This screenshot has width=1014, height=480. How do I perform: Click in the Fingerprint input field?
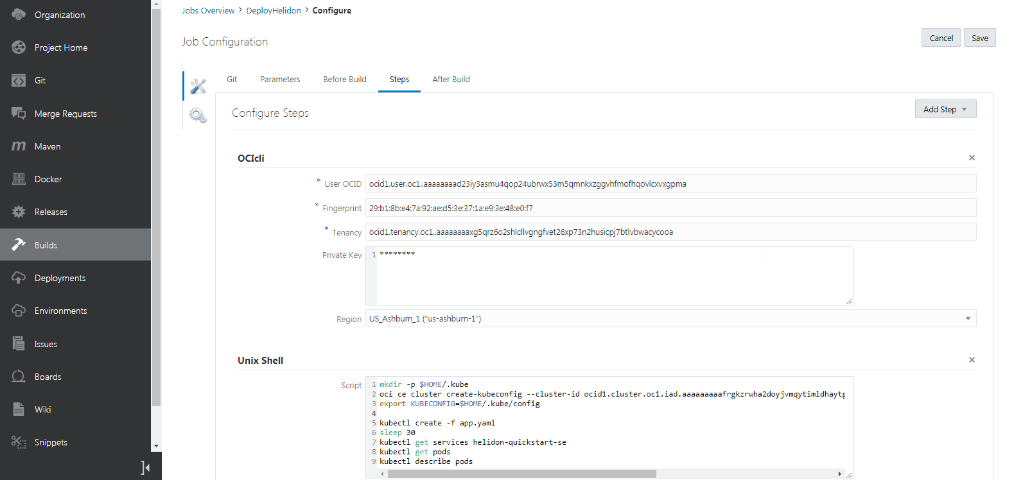[x=670, y=208]
